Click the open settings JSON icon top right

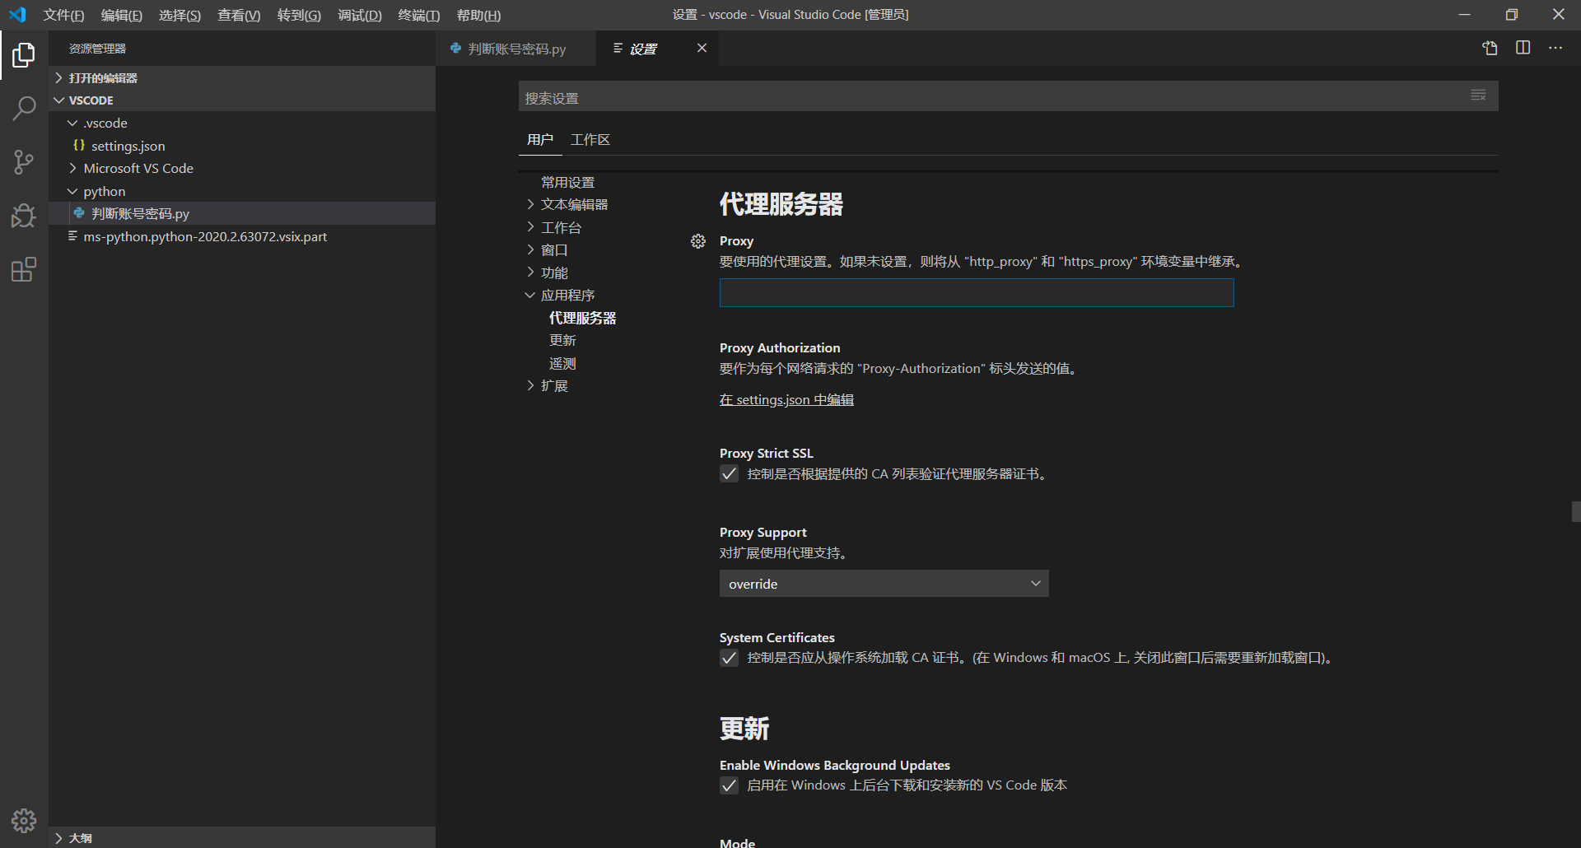pyautogui.click(x=1490, y=48)
